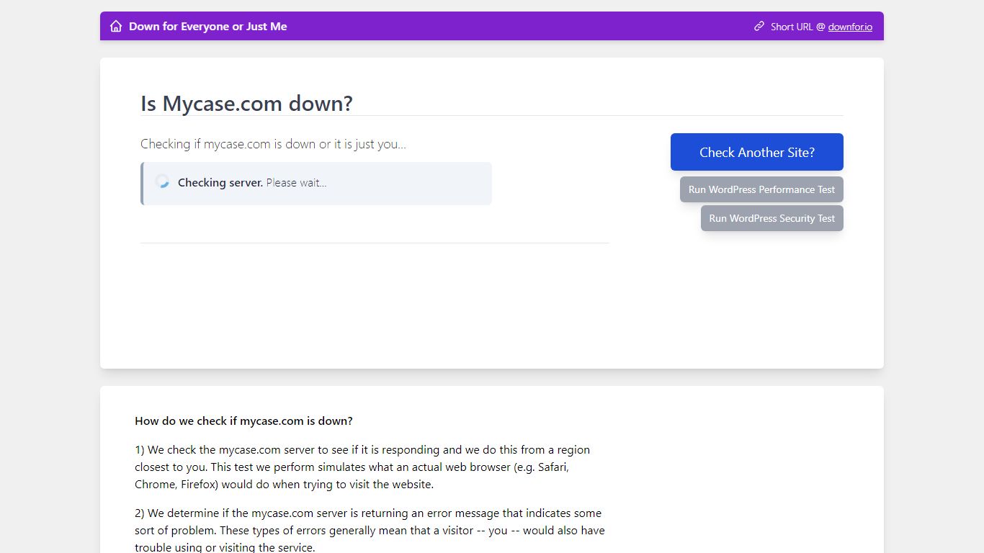Viewport: 984px width, 553px height.
Task: Click the 'Checking if mycase.com is down' text
Action: 273,144
